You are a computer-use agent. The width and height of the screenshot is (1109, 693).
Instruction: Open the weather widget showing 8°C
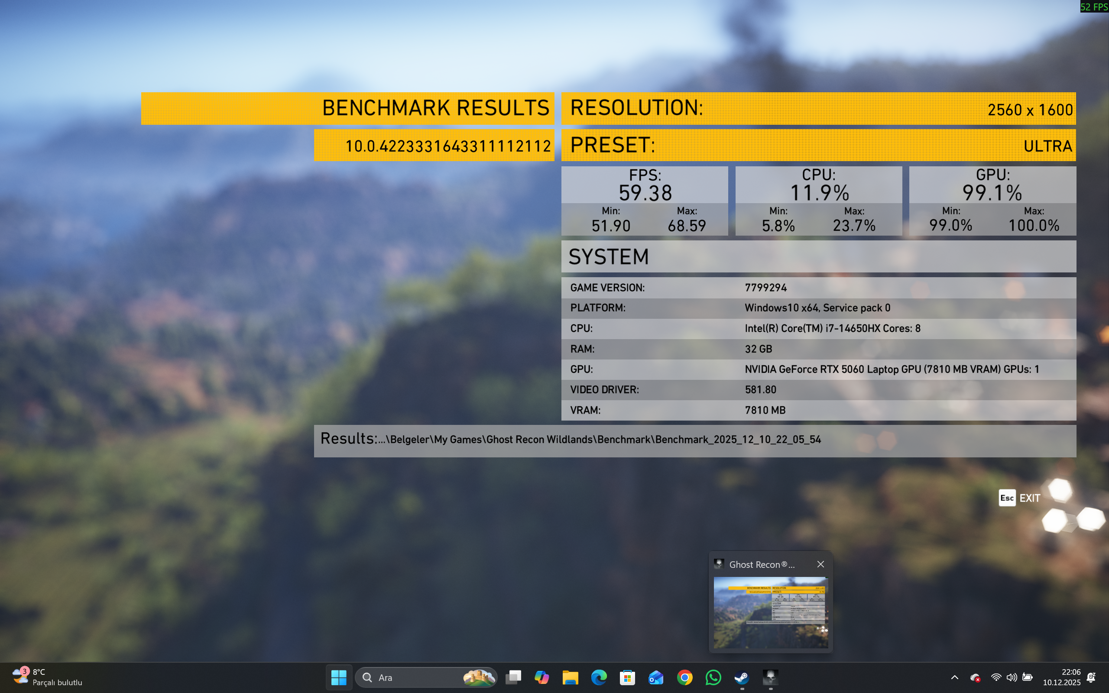pyautogui.click(x=47, y=677)
